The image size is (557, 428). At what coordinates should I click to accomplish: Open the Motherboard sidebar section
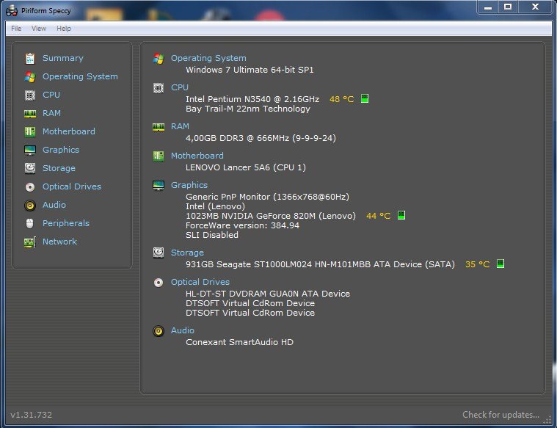[69, 131]
